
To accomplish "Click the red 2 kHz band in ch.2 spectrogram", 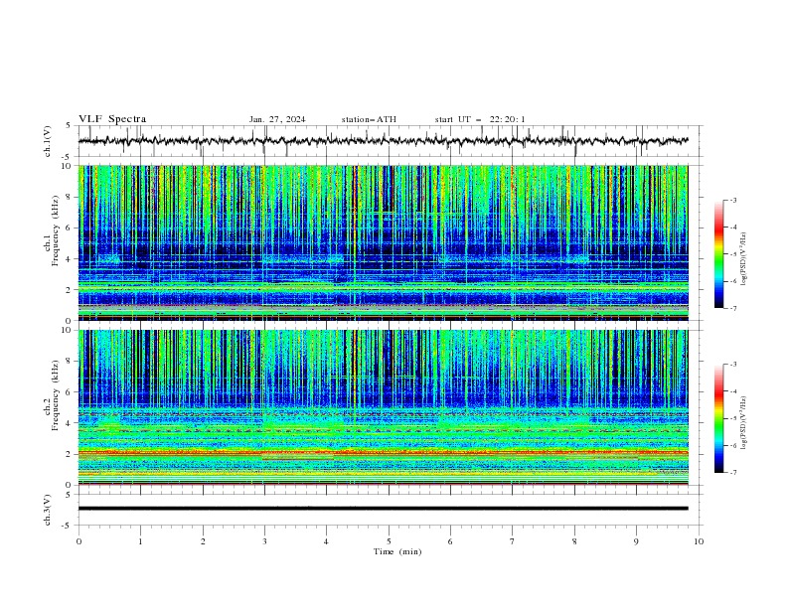I will point(384,453).
